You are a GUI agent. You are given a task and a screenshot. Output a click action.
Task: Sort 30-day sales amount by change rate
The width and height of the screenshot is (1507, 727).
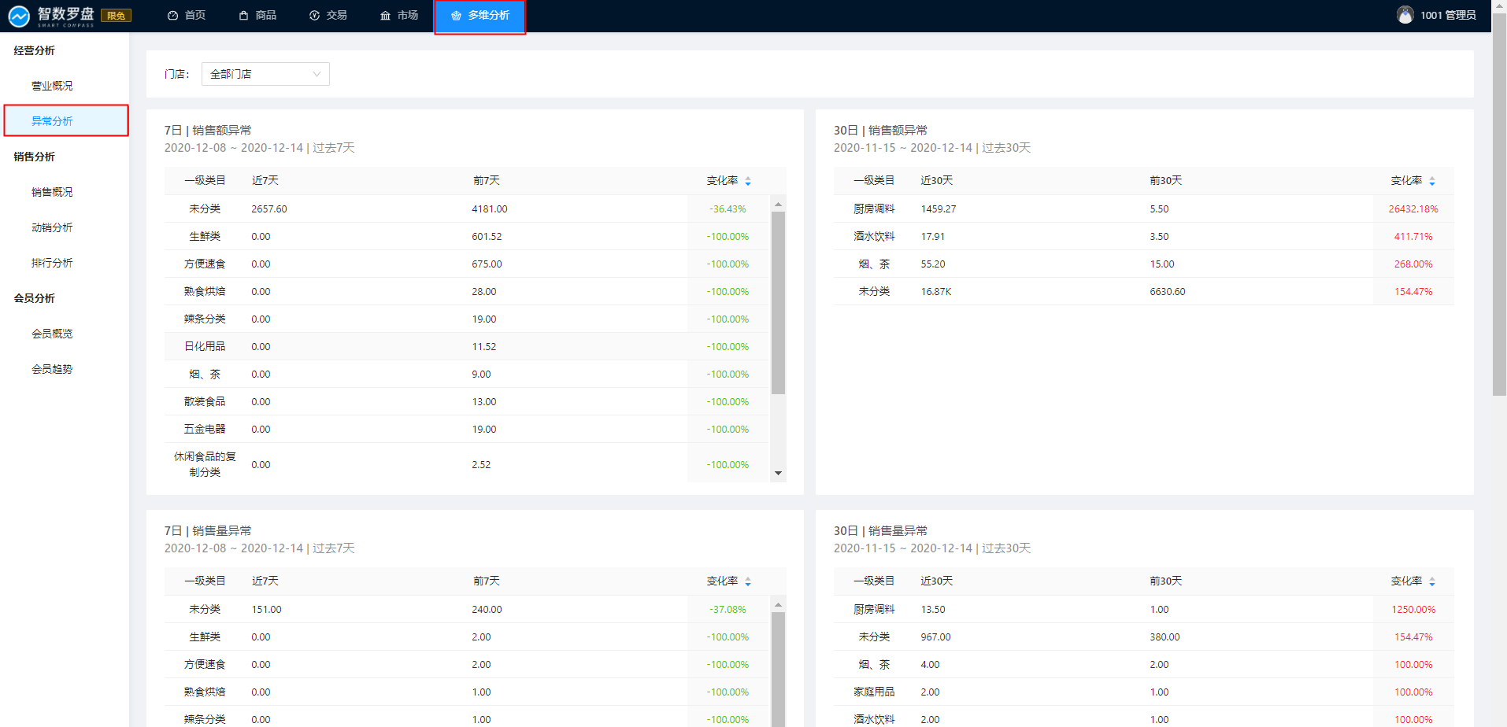click(1431, 181)
